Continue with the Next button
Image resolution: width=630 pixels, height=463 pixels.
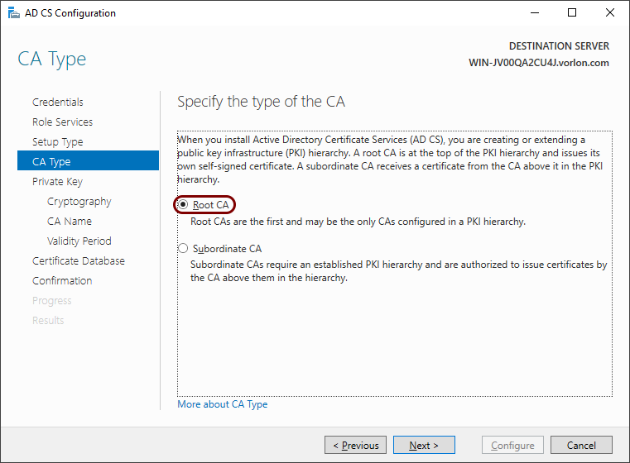(x=425, y=445)
